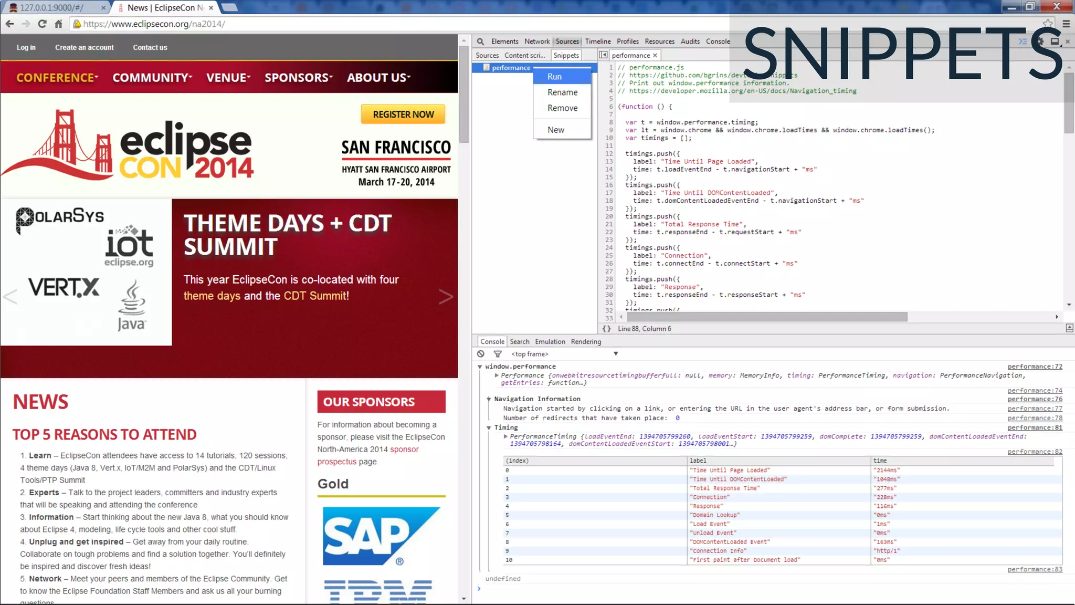This screenshot has width=1075, height=605.
Task: Click the DevTools search magnifier icon
Action: 480,41
